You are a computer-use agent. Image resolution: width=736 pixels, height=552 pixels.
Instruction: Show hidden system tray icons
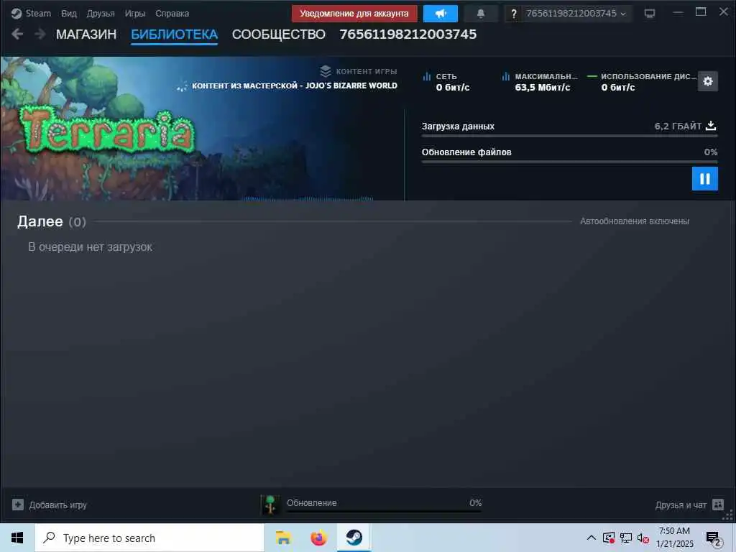(x=592, y=538)
